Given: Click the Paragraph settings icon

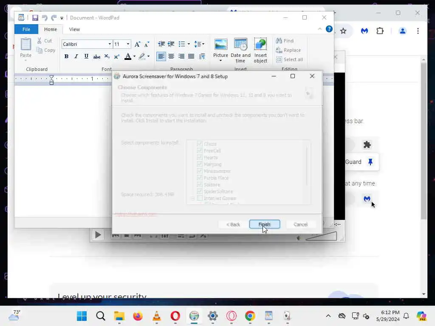Looking at the screenshot, I should coord(202,56).
